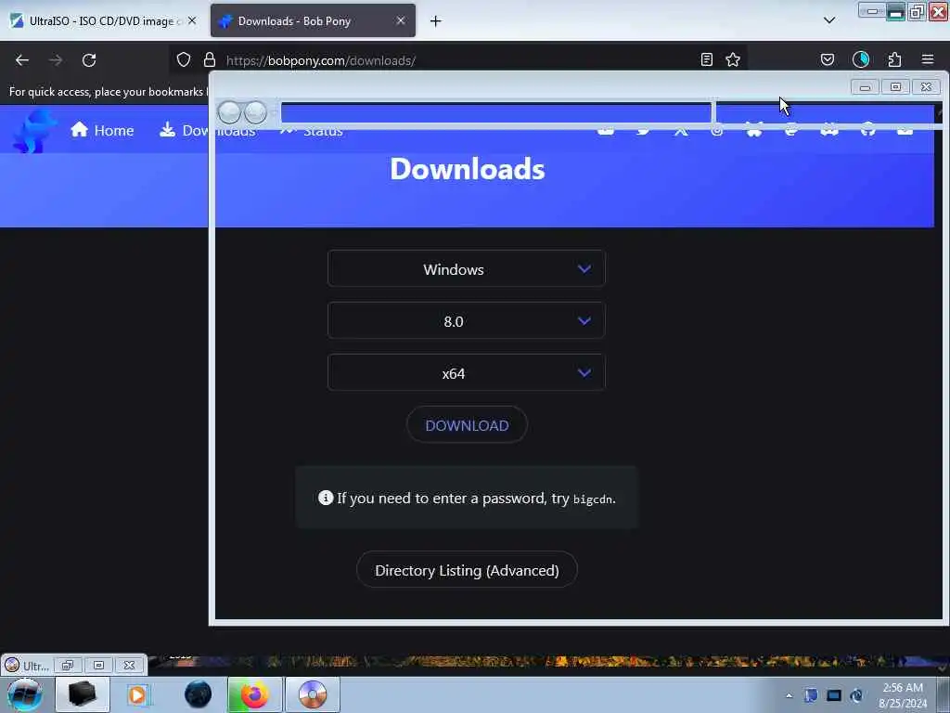
Task: Expand the 8.0 version dropdown
Action: tap(466, 320)
